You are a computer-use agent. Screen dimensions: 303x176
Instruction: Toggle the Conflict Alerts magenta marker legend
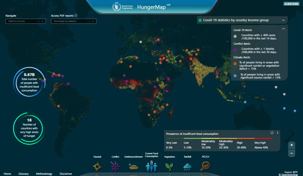coord(235,50)
